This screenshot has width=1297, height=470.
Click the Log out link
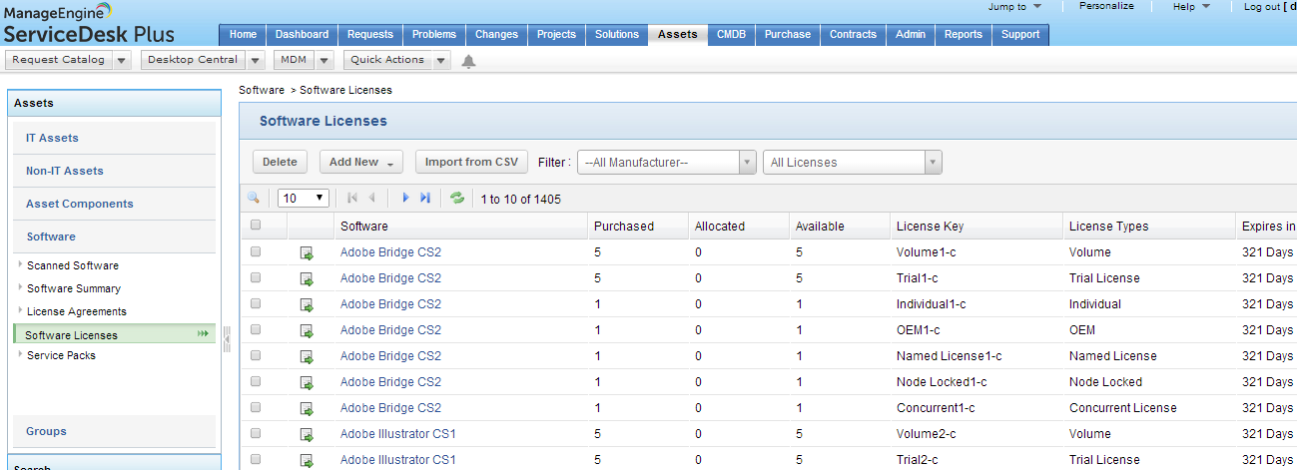click(x=1264, y=6)
